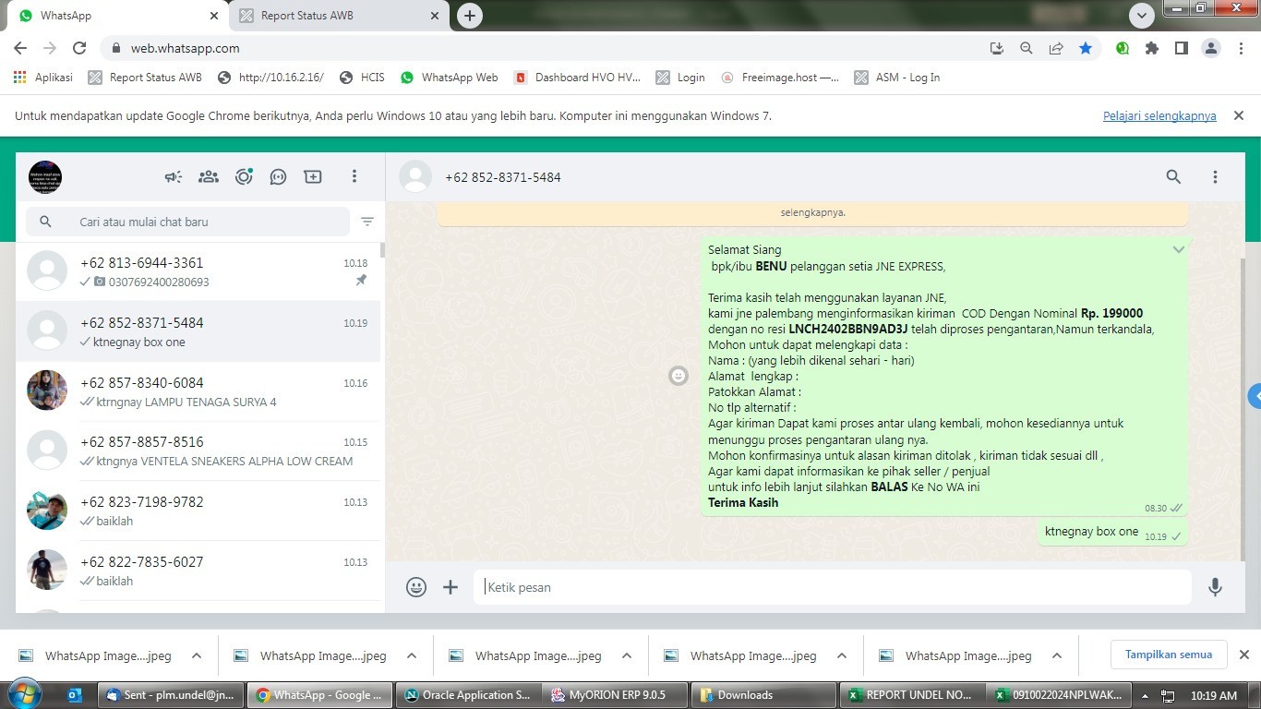Close the downloads bar
This screenshot has height=709, width=1261.
coord(1244,655)
